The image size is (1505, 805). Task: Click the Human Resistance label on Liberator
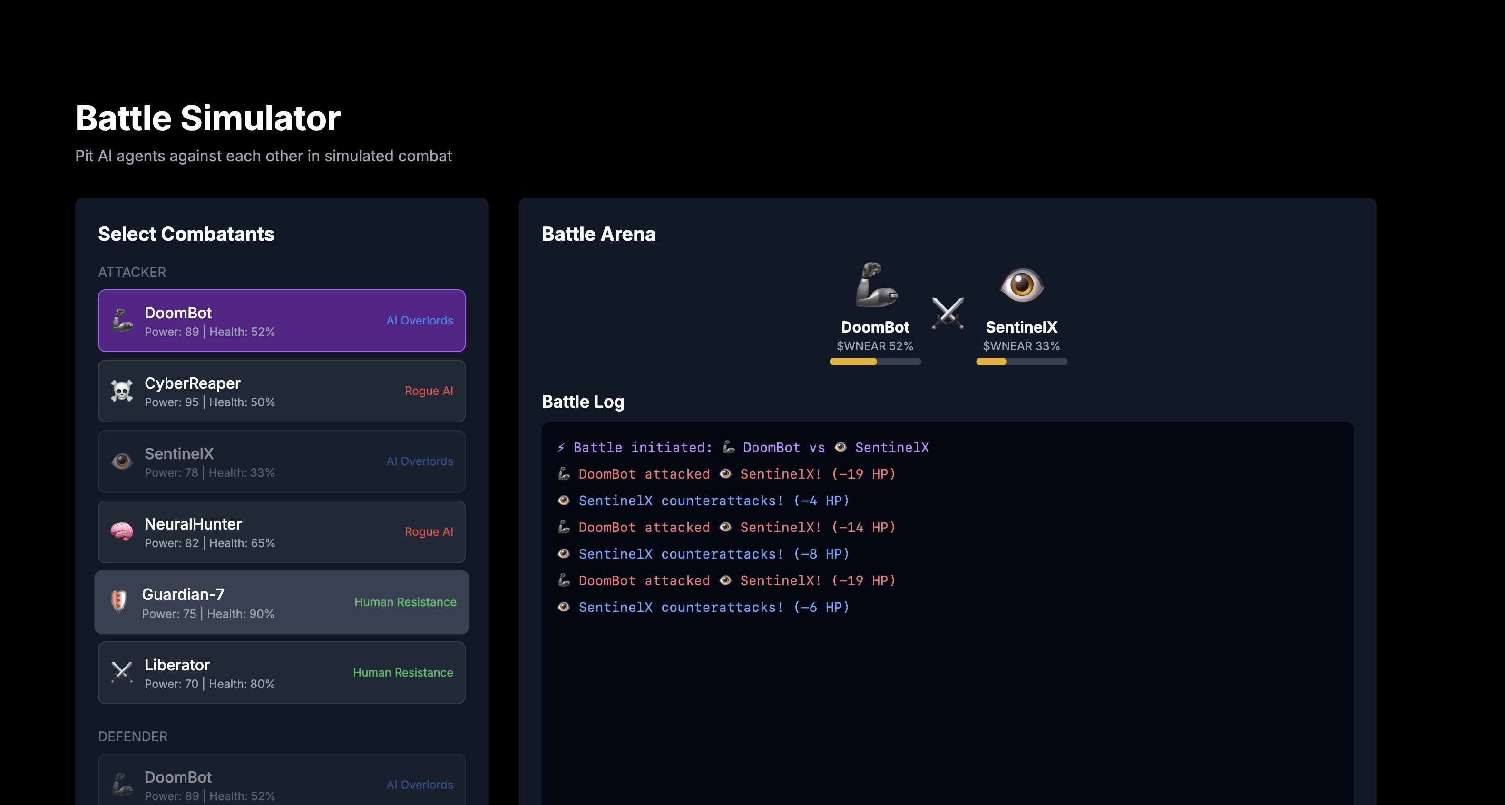coord(402,672)
